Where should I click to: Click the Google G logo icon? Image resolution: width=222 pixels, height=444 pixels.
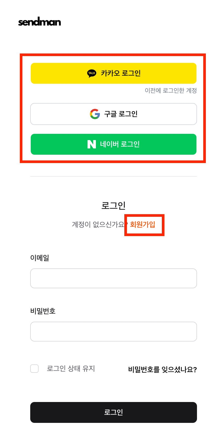tap(95, 114)
